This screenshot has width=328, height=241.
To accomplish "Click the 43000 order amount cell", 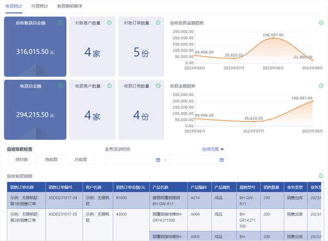I will 131,225.
